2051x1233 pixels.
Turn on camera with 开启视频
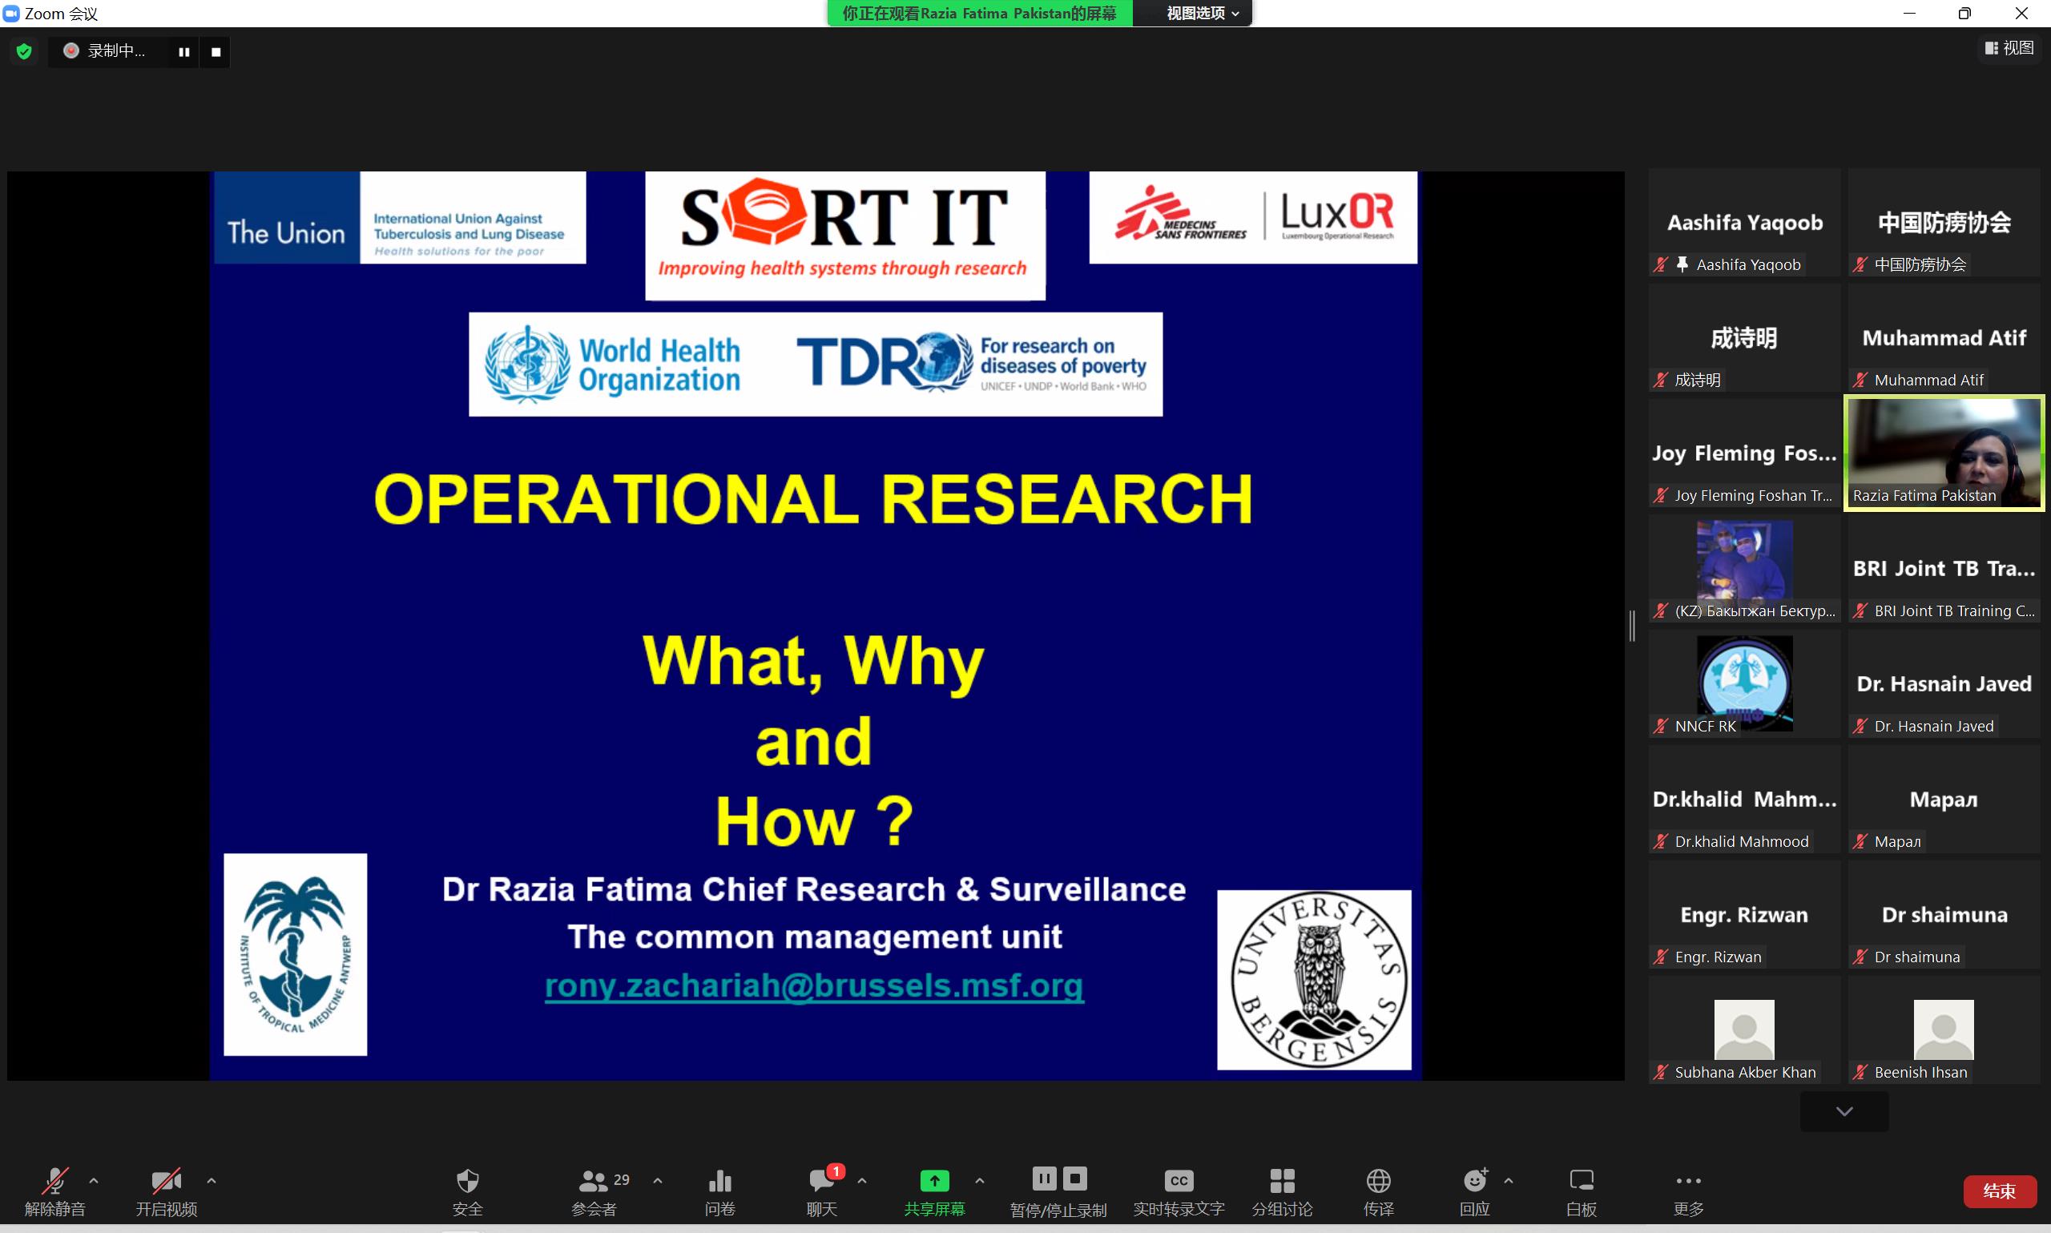pos(166,1191)
